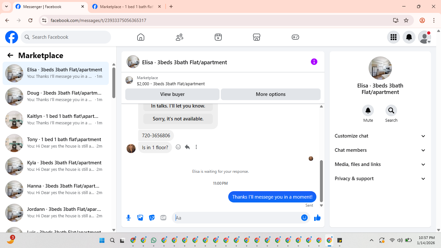Click phone number 720-3656806 message
Viewport: 441px width, 248px height.
click(x=156, y=136)
